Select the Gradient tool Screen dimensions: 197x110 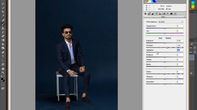[3, 40]
